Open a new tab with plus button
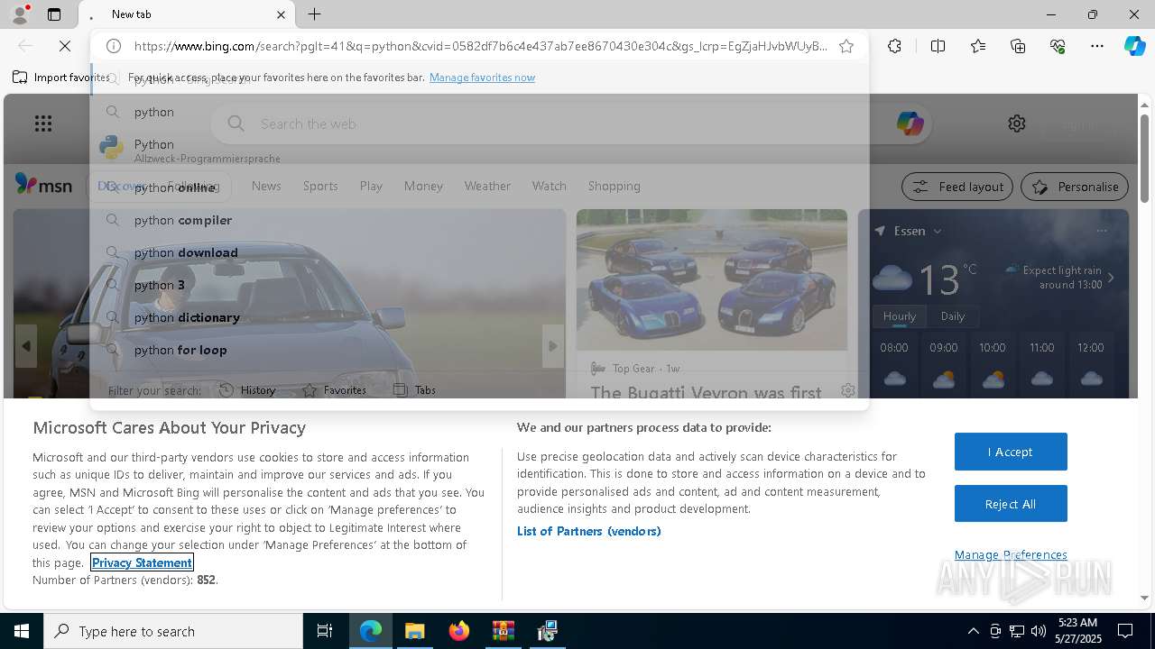This screenshot has width=1155, height=649. coord(314,14)
